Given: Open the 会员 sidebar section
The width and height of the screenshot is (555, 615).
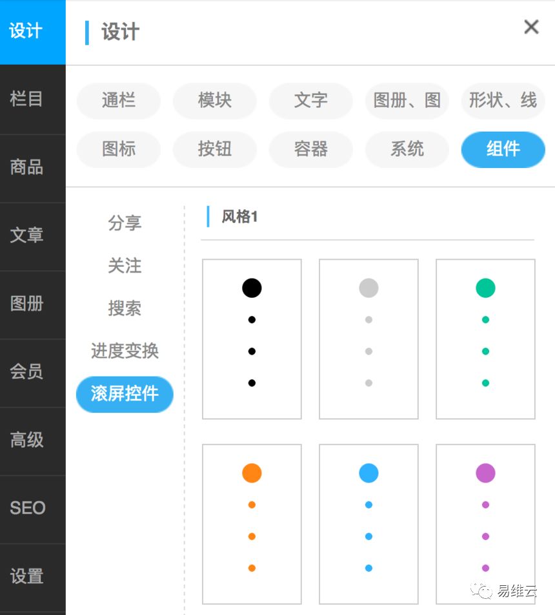Looking at the screenshot, I should [x=32, y=373].
